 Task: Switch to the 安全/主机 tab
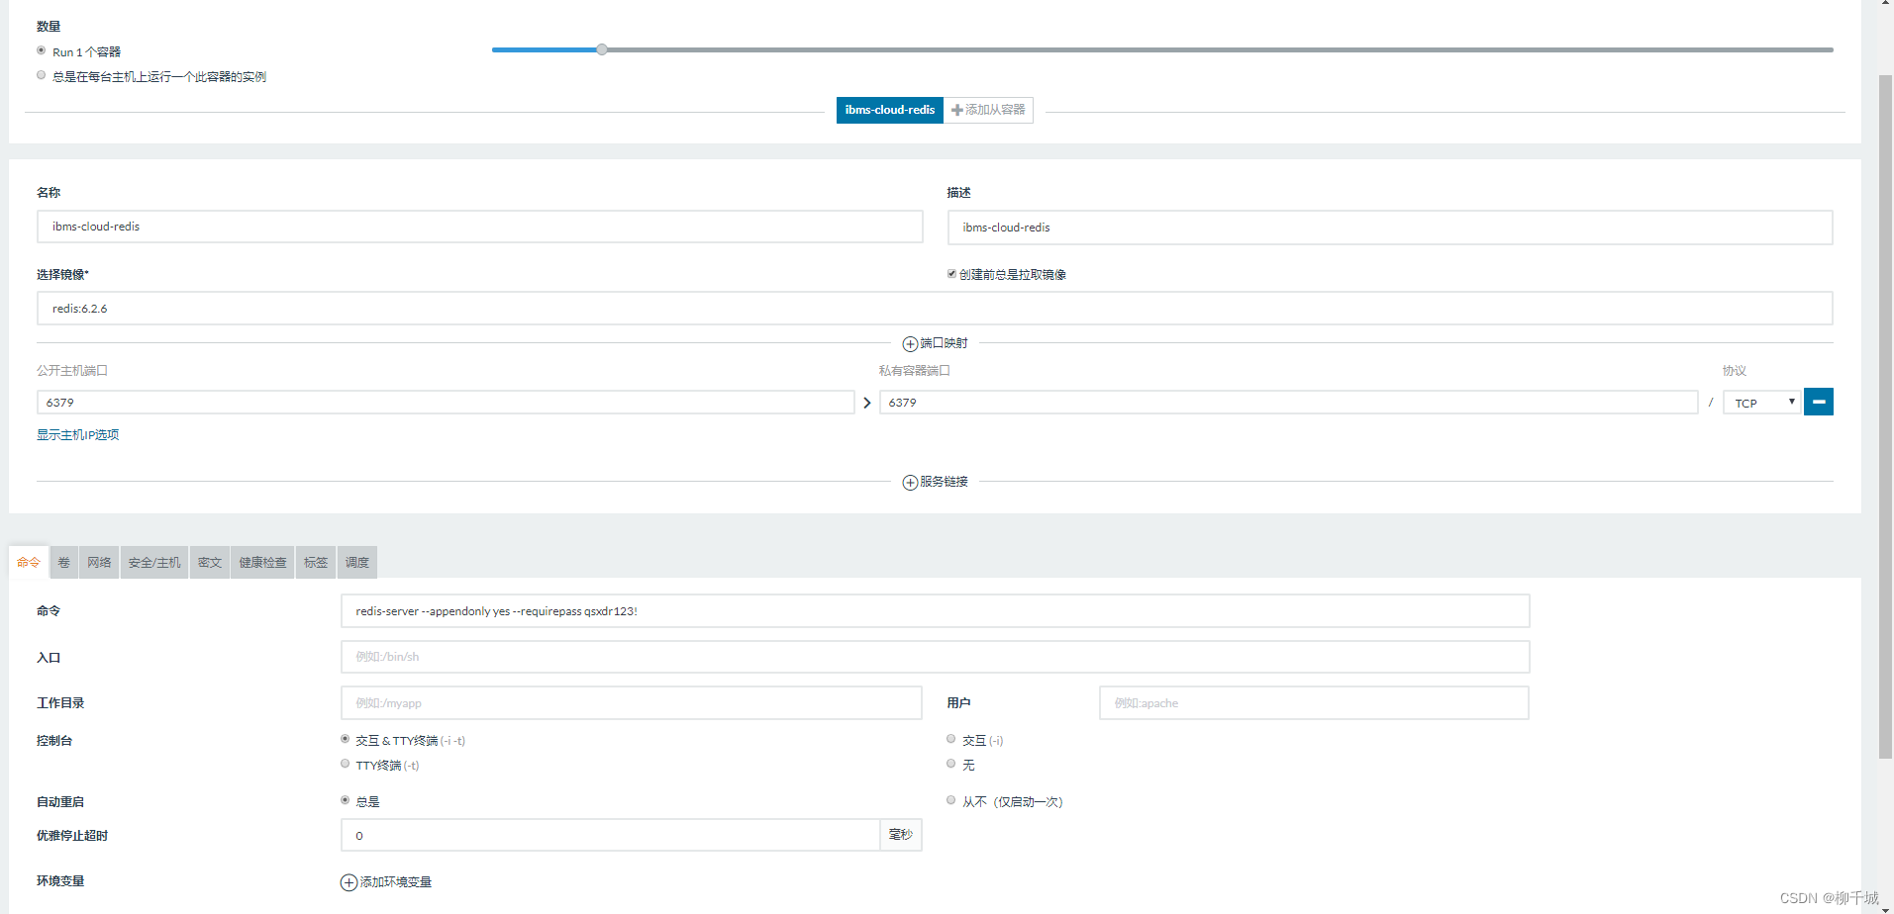click(154, 562)
